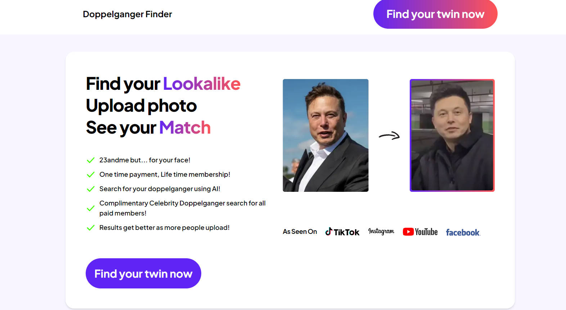Click the "Upload photo" headline text
Viewport: 566px width, 310px height.
coord(141,106)
